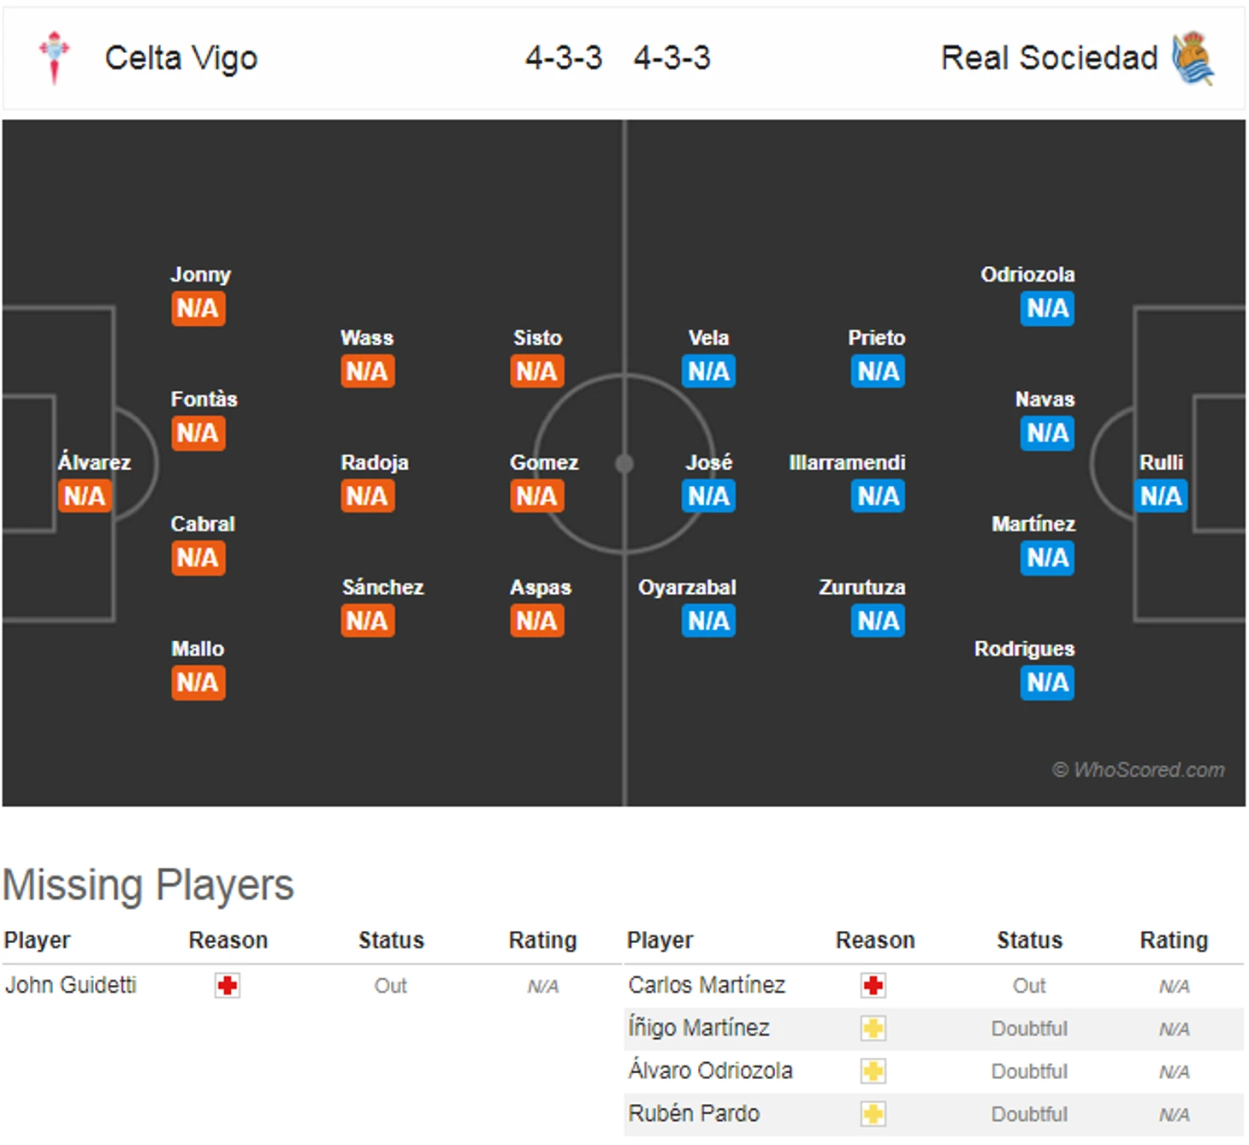
Task: Click the Celta Vigo club crest
Action: click(x=55, y=57)
